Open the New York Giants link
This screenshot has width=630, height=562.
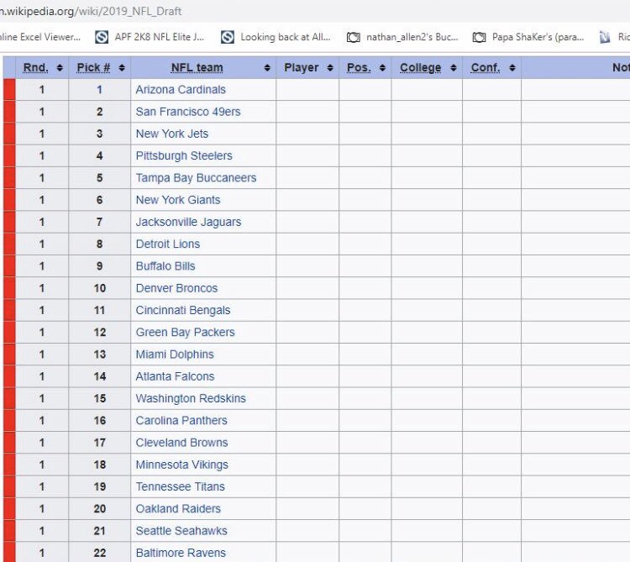coord(178,200)
